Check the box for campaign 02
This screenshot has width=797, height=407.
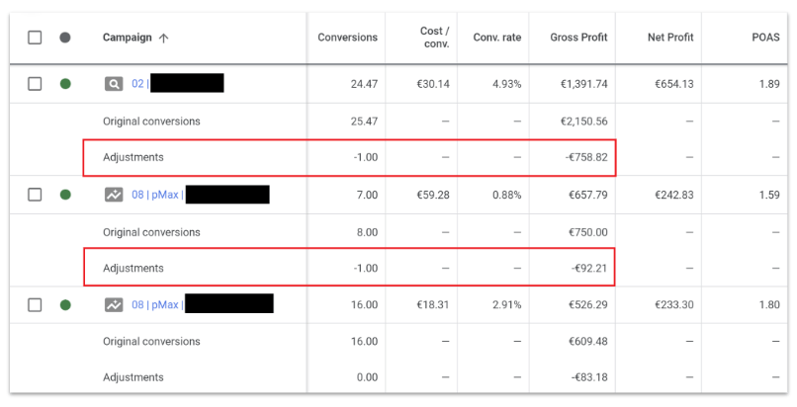[35, 84]
